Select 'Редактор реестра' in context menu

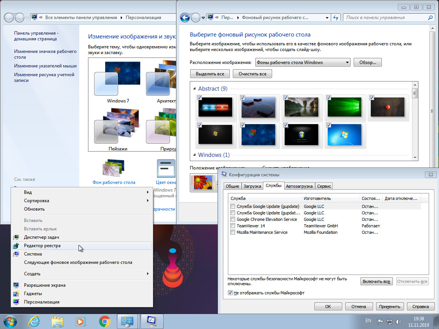click(x=42, y=246)
